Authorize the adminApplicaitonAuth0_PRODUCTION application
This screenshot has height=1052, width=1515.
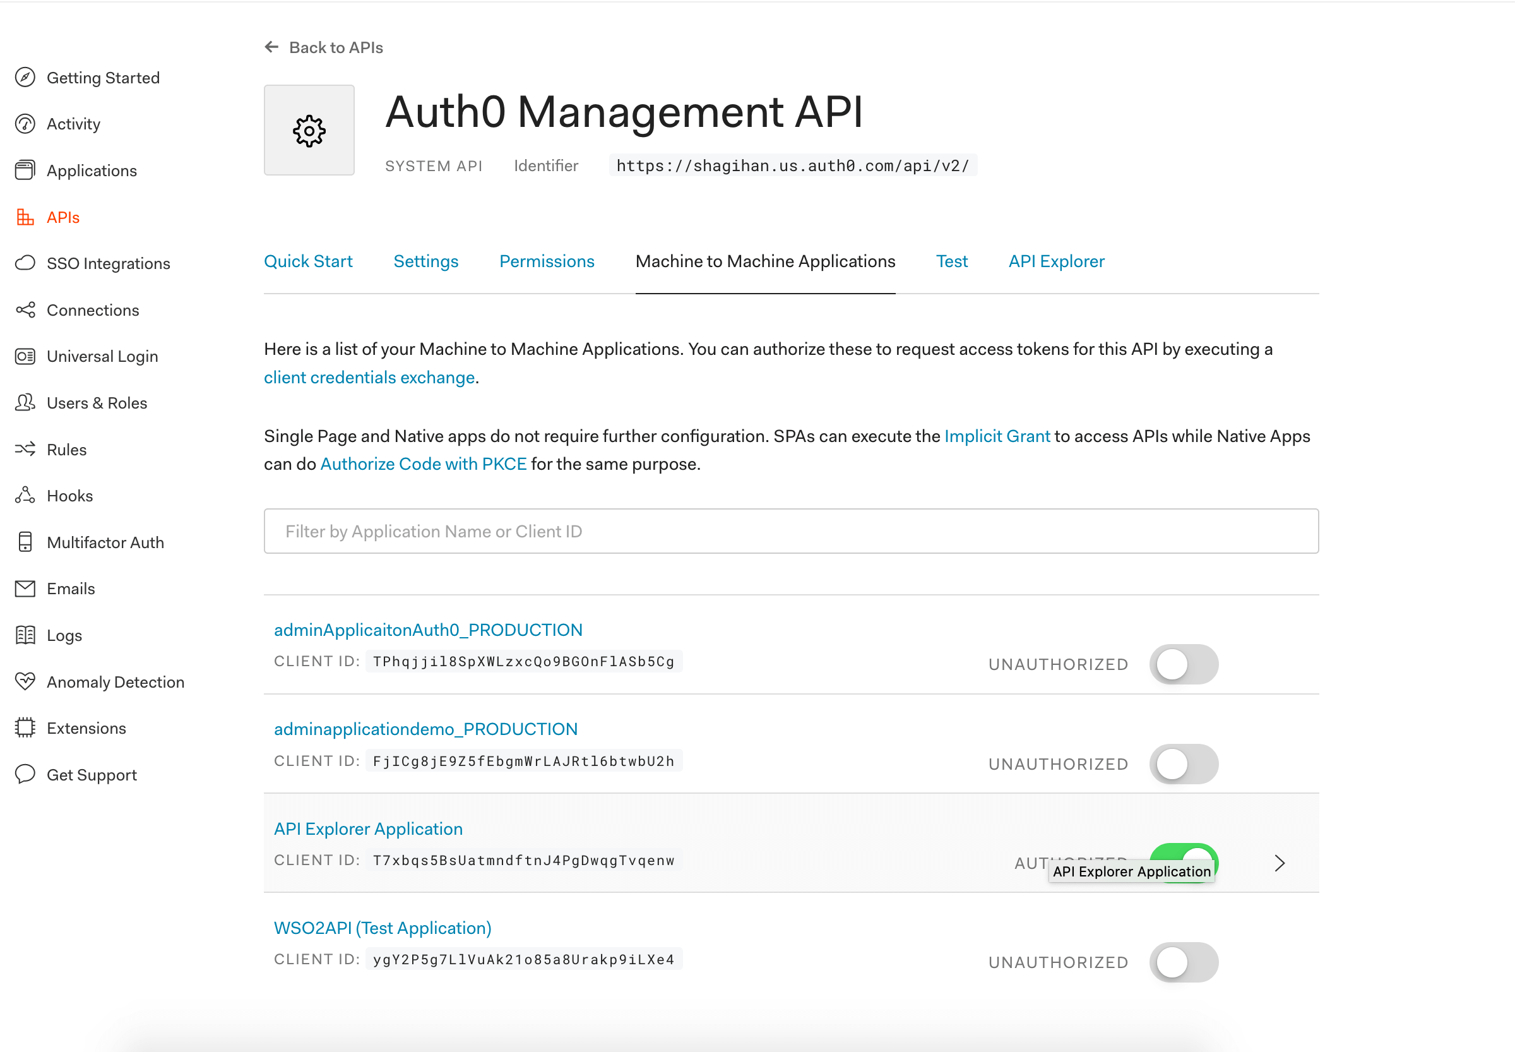click(x=1184, y=664)
